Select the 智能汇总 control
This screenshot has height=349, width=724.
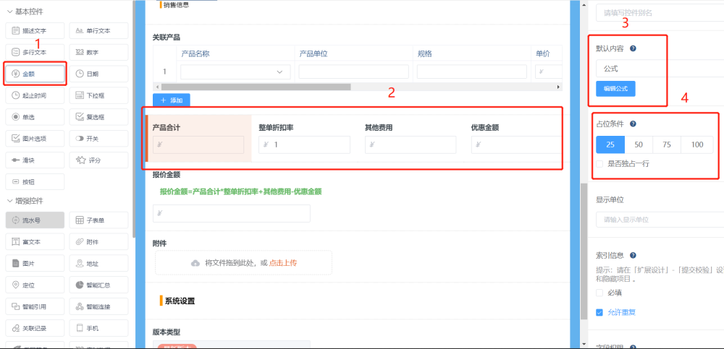(x=98, y=285)
